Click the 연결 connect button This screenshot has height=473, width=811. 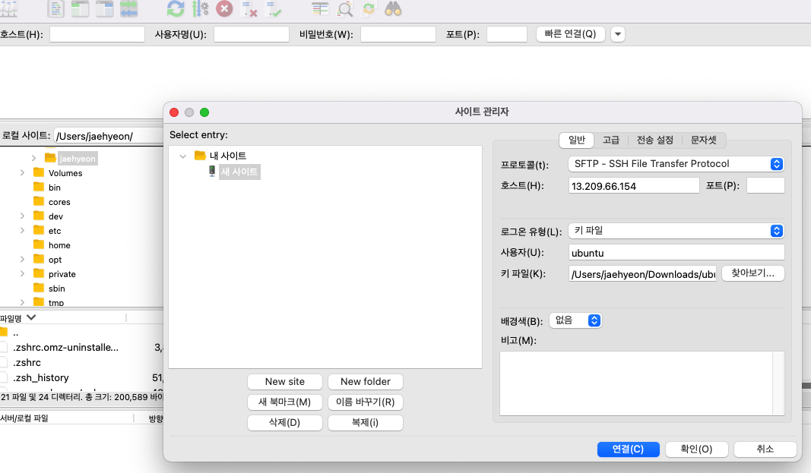pos(628,449)
